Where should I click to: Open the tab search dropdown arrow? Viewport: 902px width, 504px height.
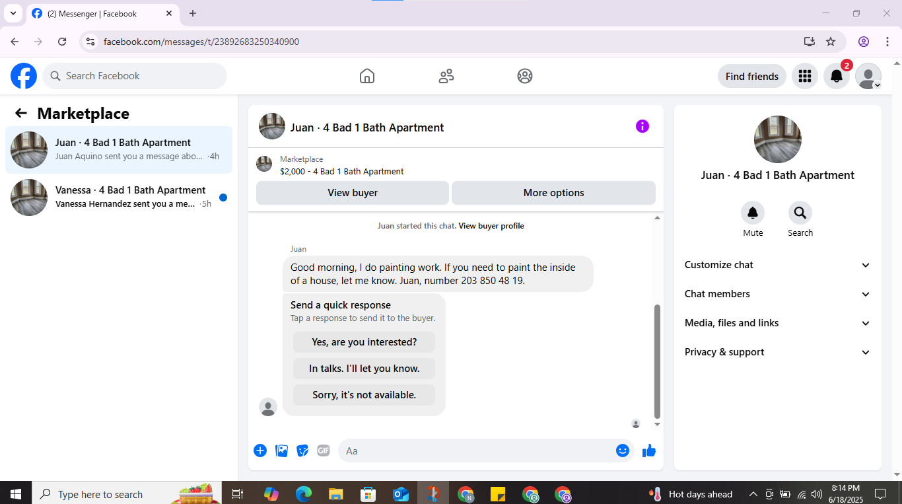13,13
